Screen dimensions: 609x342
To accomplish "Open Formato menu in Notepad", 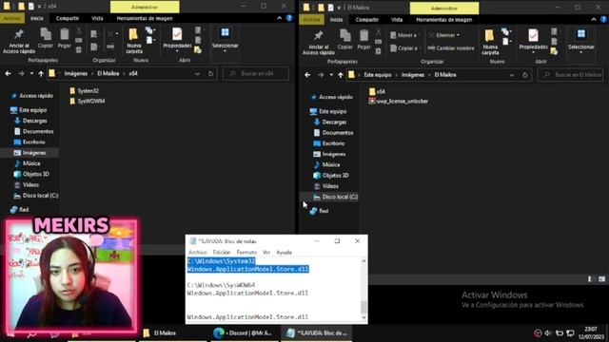I will 246,252.
